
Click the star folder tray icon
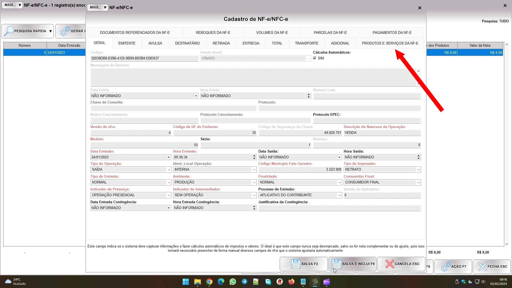(x=470, y=282)
